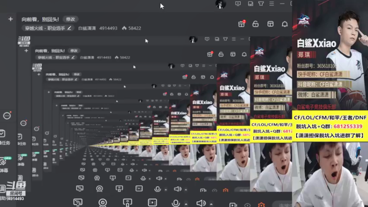Open orange settings gear in outermost toolbar
This screenshot has width=368, height=207.
pos(261,205)
